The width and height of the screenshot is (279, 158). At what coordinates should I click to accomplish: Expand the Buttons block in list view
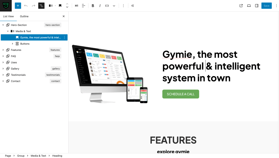[x=12, y=44]
